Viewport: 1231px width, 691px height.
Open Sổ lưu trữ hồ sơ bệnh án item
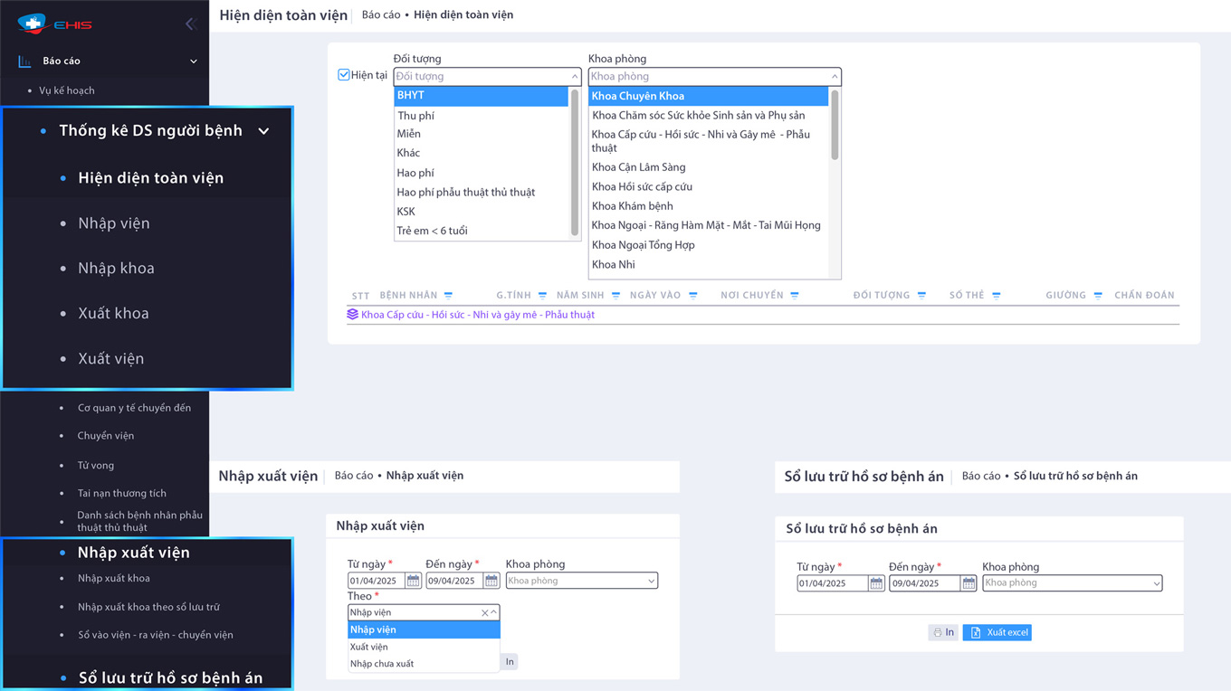170,678
